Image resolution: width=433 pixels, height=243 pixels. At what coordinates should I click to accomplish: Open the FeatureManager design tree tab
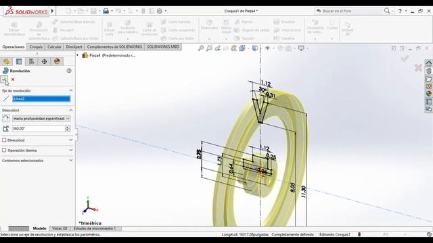click(x=6, y=61)
